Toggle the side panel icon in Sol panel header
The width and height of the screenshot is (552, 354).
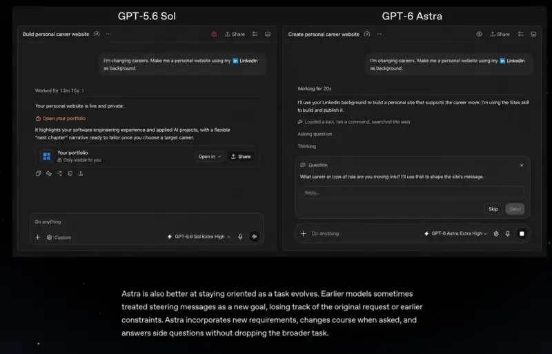[268, 35]
